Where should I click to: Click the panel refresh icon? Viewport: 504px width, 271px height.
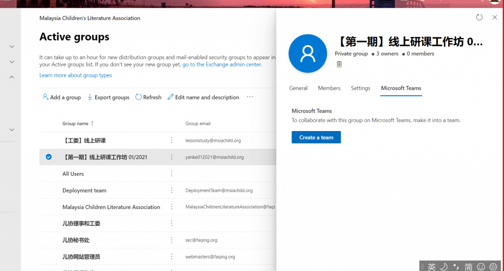click(479, 17)
